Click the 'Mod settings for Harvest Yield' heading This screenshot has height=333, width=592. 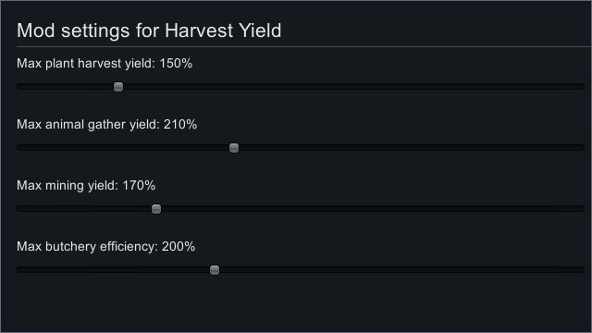click(x=149, y=31)
